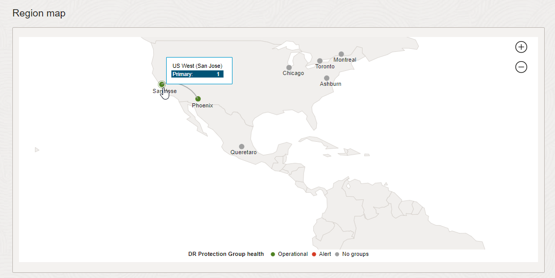Click the small gray triangle at map's left
Screen dimensions: 555x278
pyautogui.click(x=37, y=150)
